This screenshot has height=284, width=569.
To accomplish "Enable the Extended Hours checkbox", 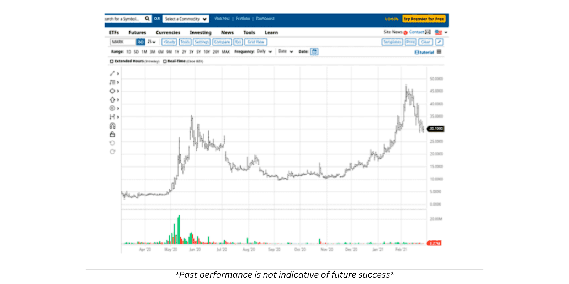I will click(x=112, y=61).
